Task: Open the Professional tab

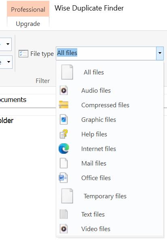Action: [28, 9]
